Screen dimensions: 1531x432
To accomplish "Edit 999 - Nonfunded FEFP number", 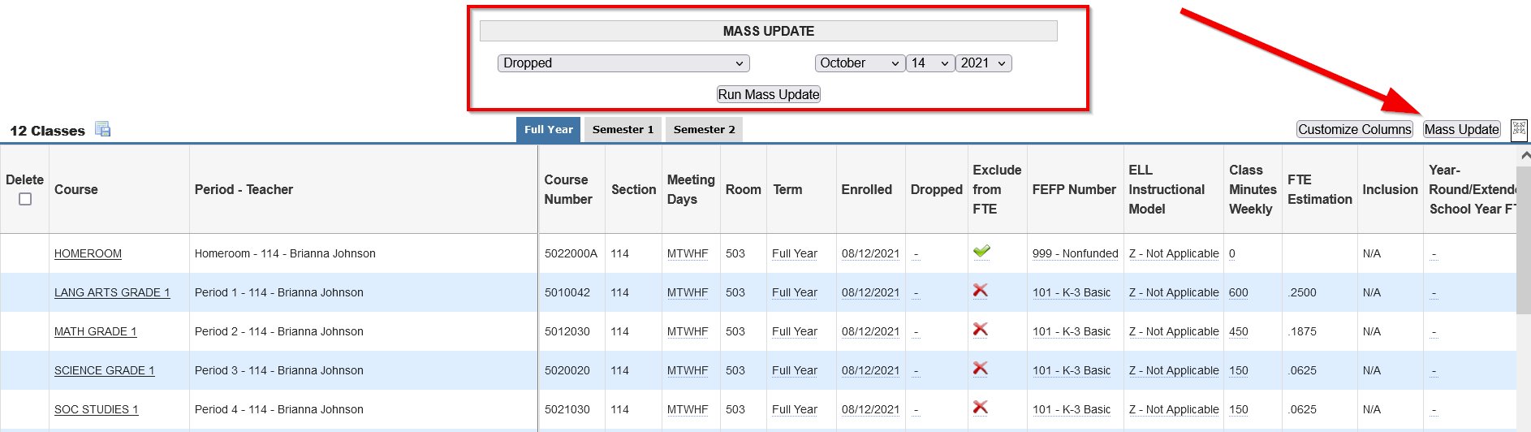I will coord(1076,253).
